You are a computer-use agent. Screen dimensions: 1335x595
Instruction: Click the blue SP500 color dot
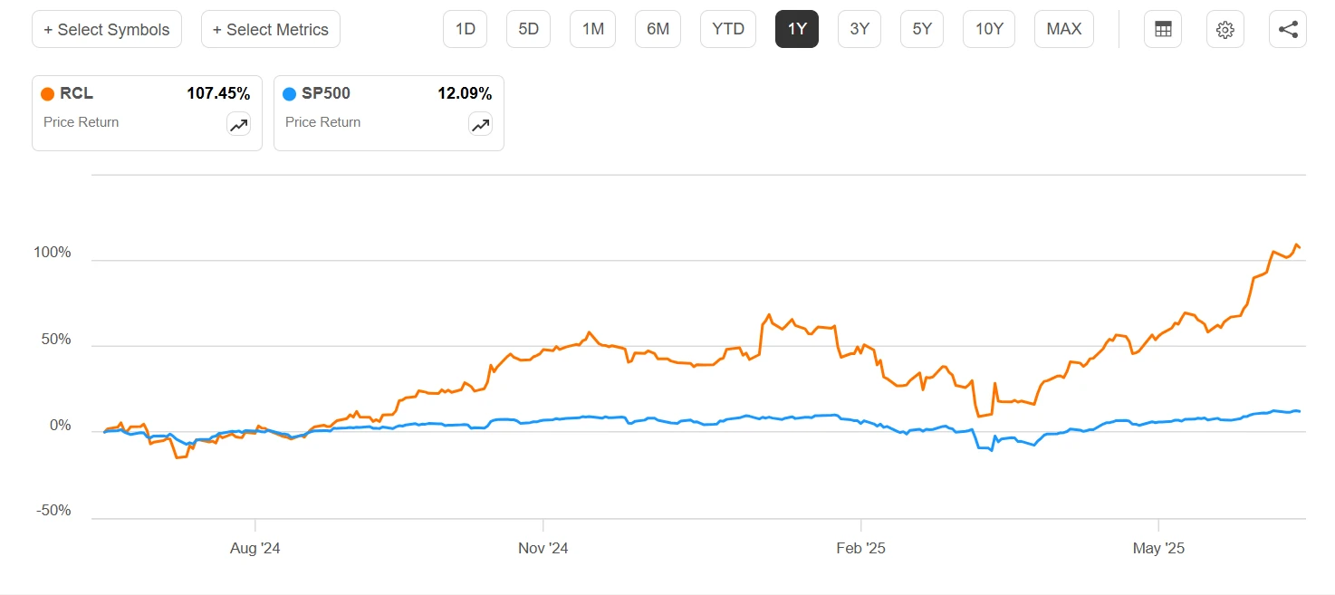(x=289, y=93)
